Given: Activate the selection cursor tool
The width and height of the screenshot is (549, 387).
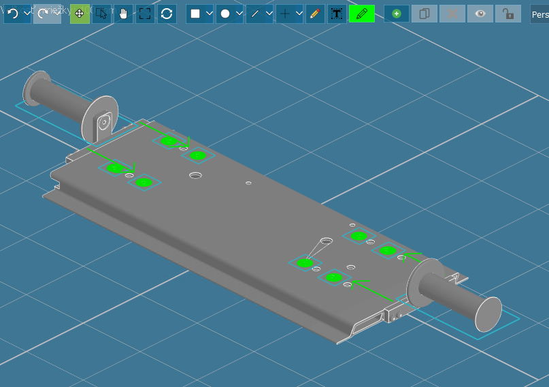Looking at the screenshot, I should pos(101,14).
